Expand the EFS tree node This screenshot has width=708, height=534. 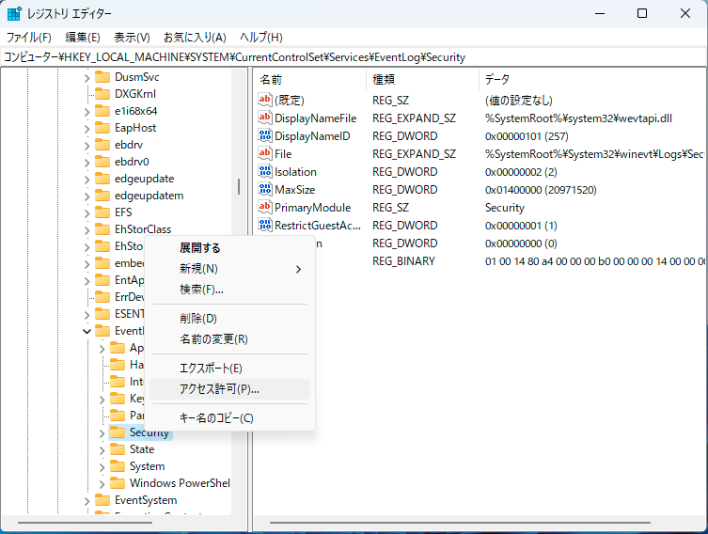[x=87, y=212]
